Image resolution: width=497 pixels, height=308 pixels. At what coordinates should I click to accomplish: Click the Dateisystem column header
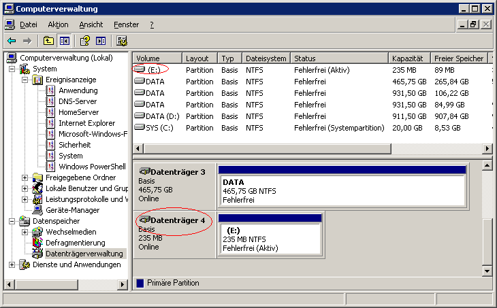click(266, 58)
